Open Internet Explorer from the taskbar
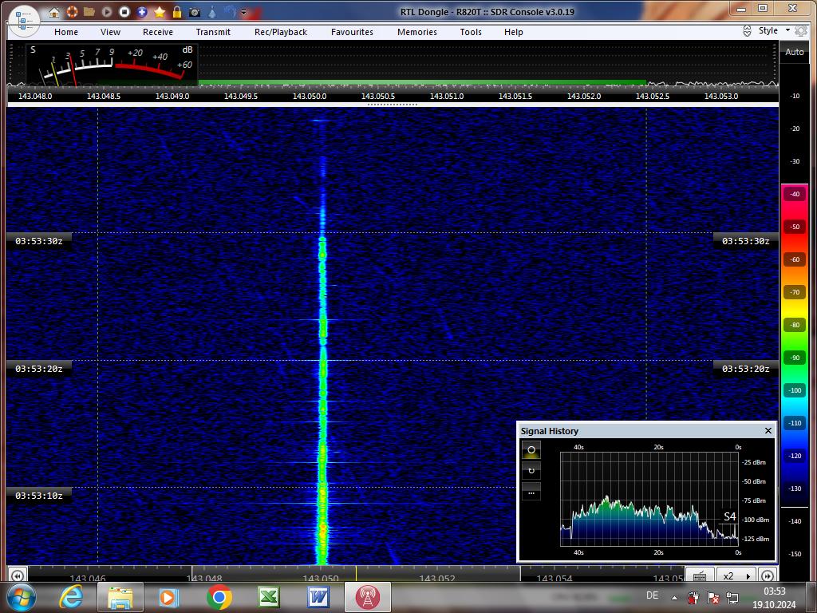Screen dimensions: 817x613 71,597
